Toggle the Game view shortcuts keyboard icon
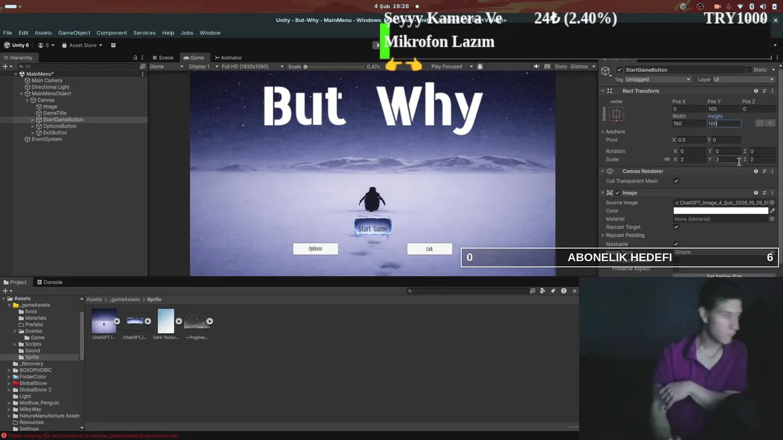Screen dimensions: 783x440 tap(547, 66)
